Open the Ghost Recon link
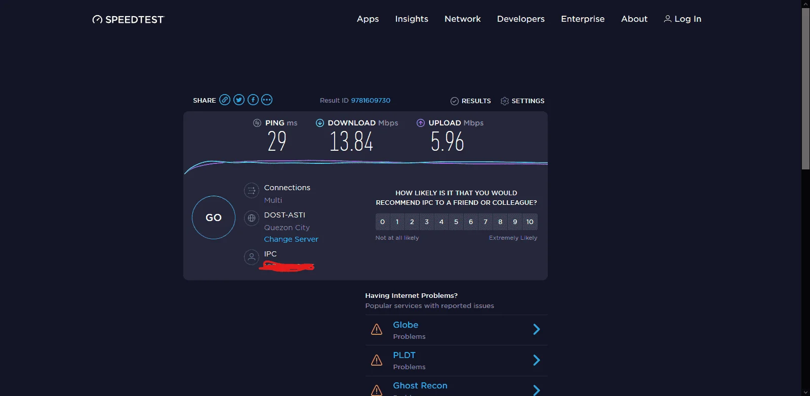810x396 pixels. click(x=420, y=385)
